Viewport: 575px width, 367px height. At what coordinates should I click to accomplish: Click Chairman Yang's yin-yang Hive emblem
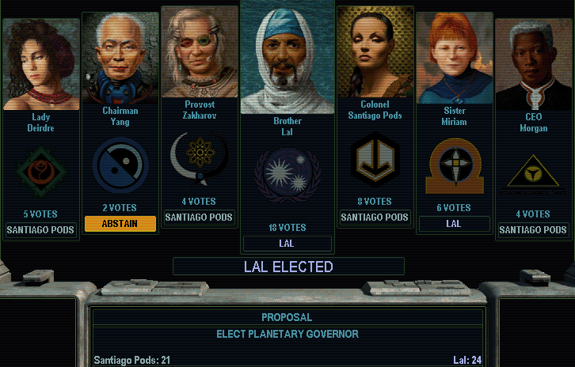120,165
